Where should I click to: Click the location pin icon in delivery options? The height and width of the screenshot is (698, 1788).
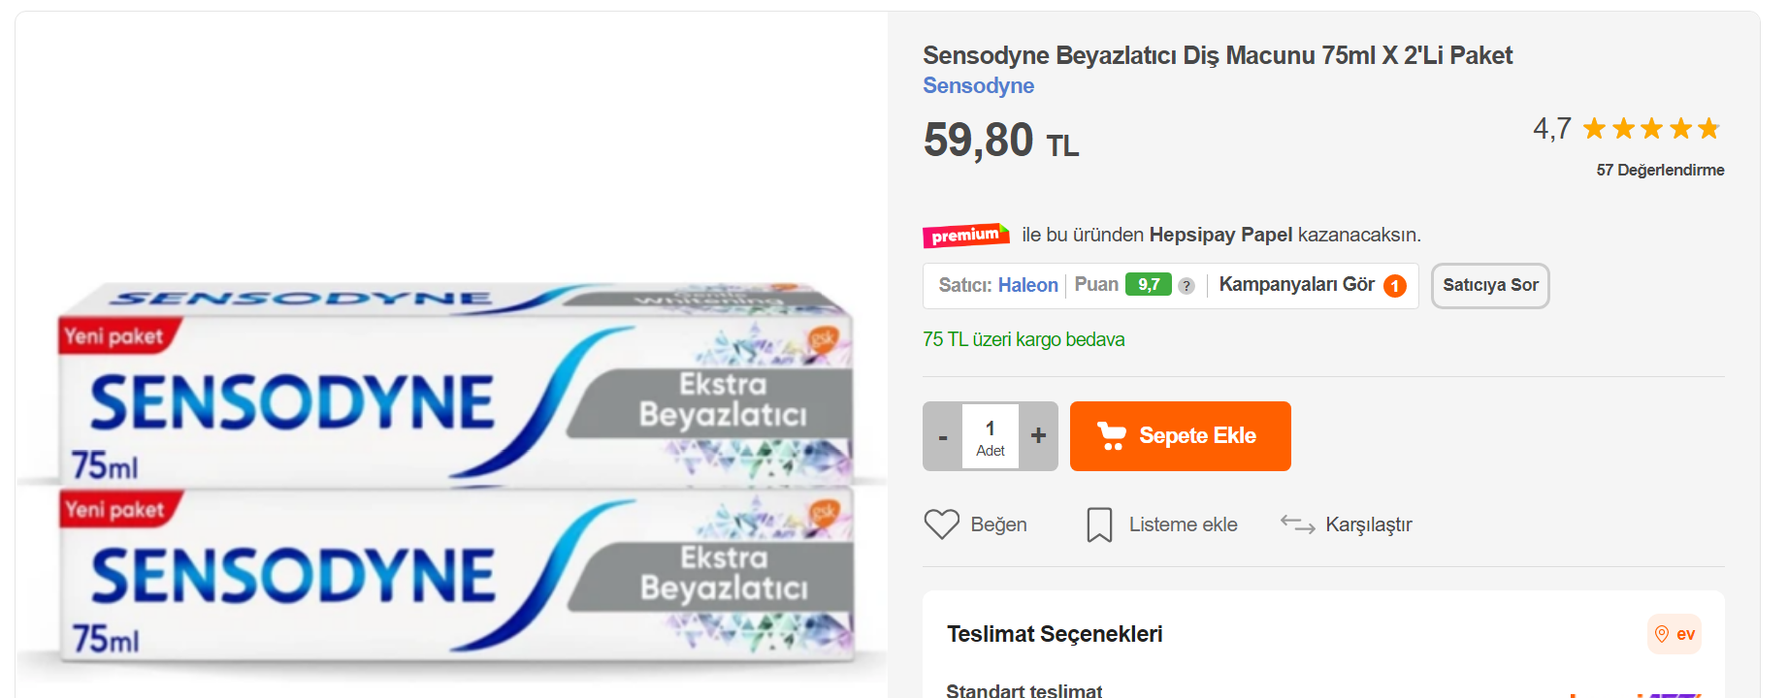[x=1662, y=634]
